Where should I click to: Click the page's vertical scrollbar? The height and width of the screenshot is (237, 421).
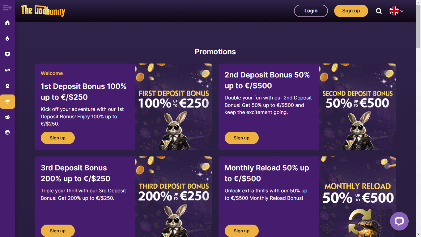click(x=418, y=118)
